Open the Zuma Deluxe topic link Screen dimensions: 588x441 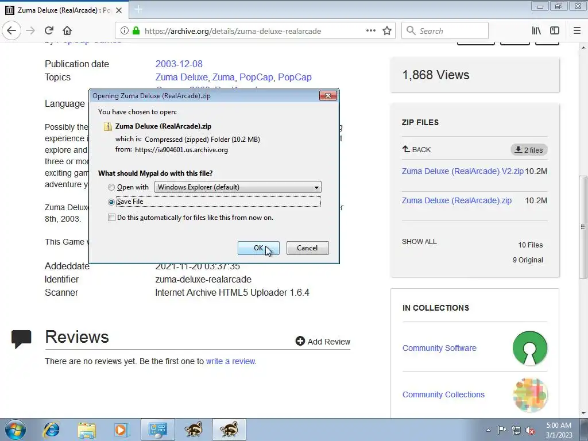181,78
